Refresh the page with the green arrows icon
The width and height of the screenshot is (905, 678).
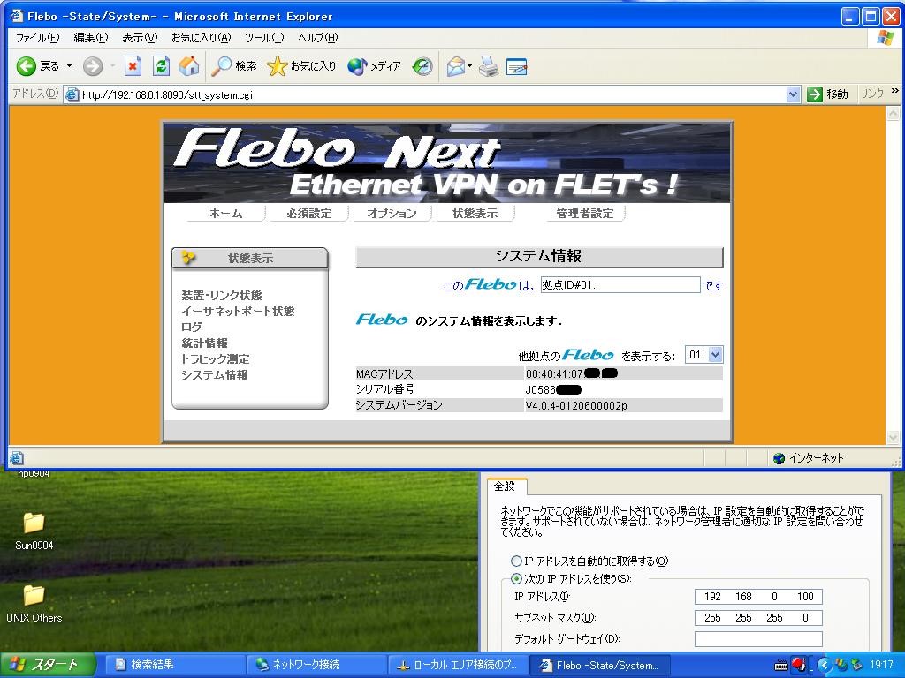161,66
